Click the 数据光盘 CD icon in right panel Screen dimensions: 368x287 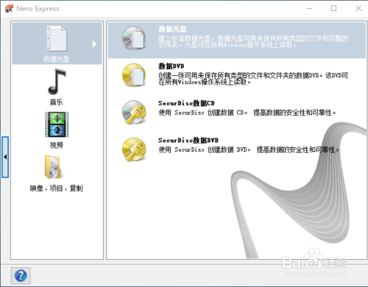coord(134,38)
